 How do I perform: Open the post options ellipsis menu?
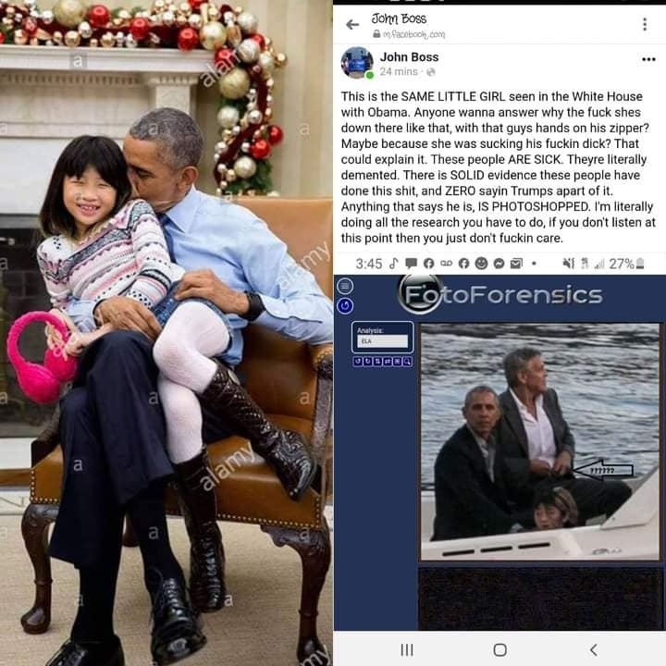(x=648, y=59)
